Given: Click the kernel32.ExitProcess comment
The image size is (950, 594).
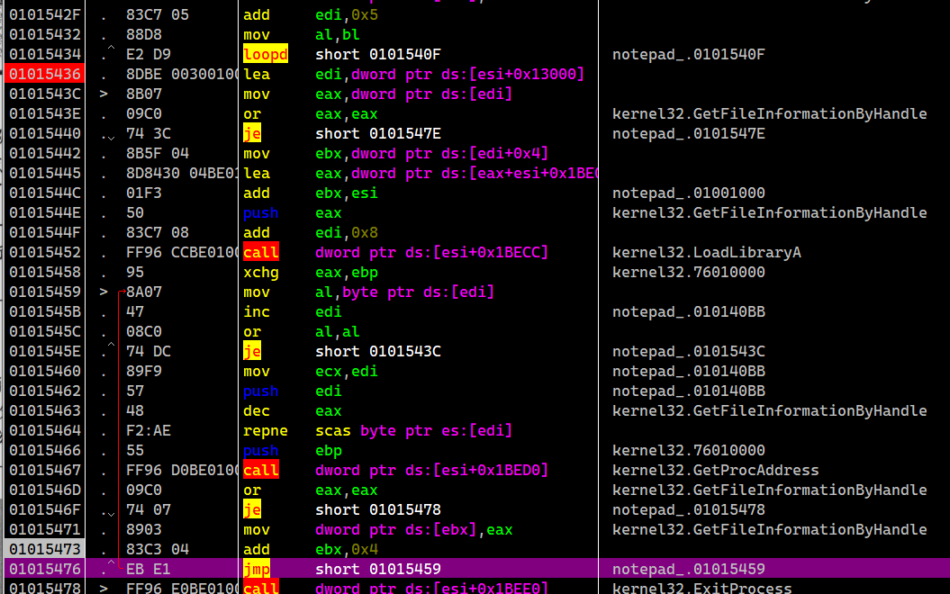Looking at the screenshot, I should 701,589.
